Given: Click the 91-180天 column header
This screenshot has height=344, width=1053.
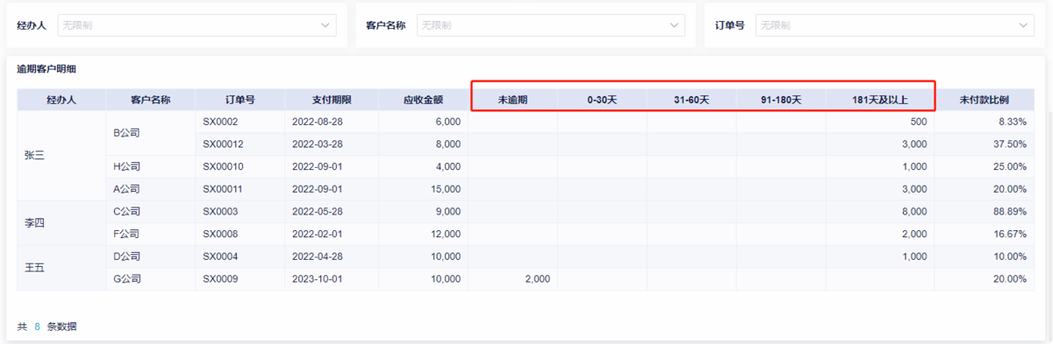Looking at the screenshot, I should (781, 100).
